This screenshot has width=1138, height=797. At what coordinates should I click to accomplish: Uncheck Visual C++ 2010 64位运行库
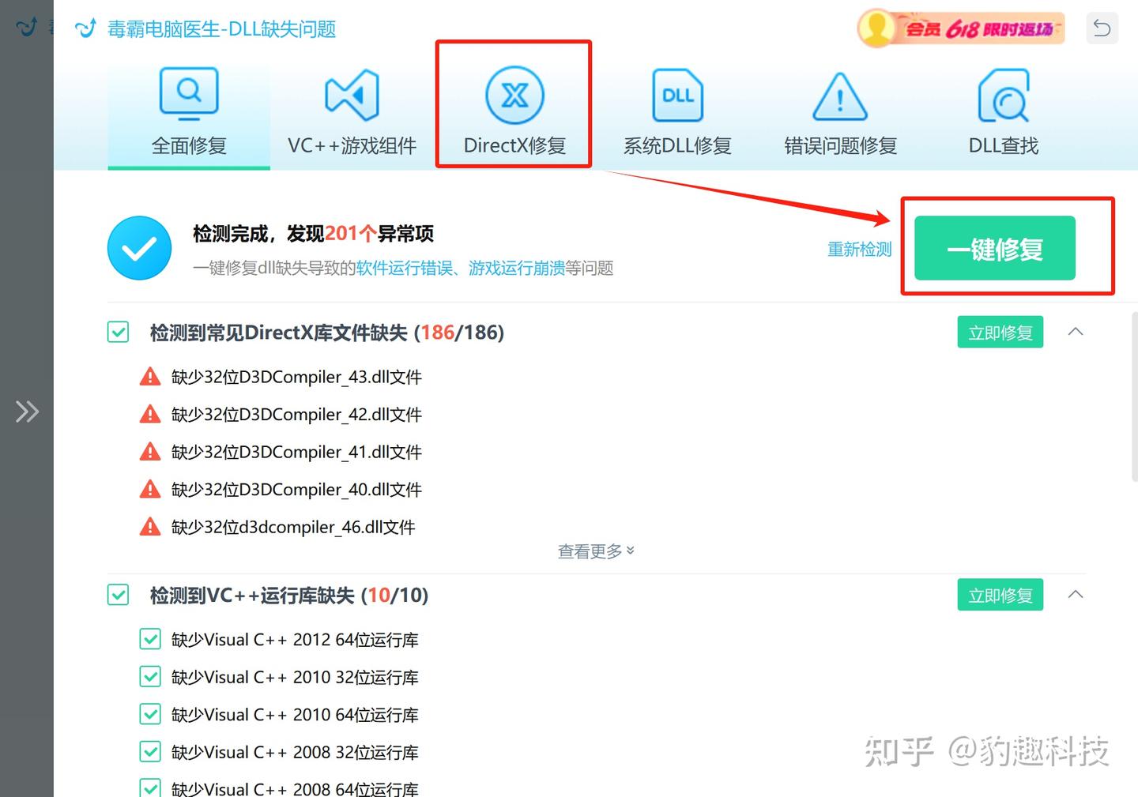(150, 714)
